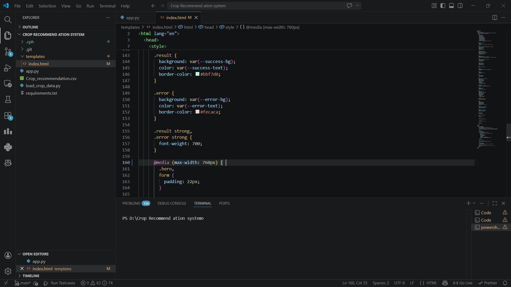
Task: Open the new terminal launch profile dropdown
Action: [x=474, y=203]
